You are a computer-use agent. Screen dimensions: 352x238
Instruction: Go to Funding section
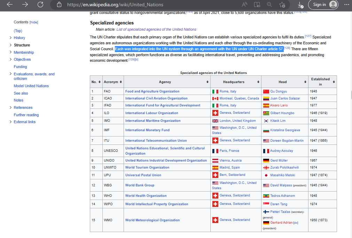pos(20,67)
